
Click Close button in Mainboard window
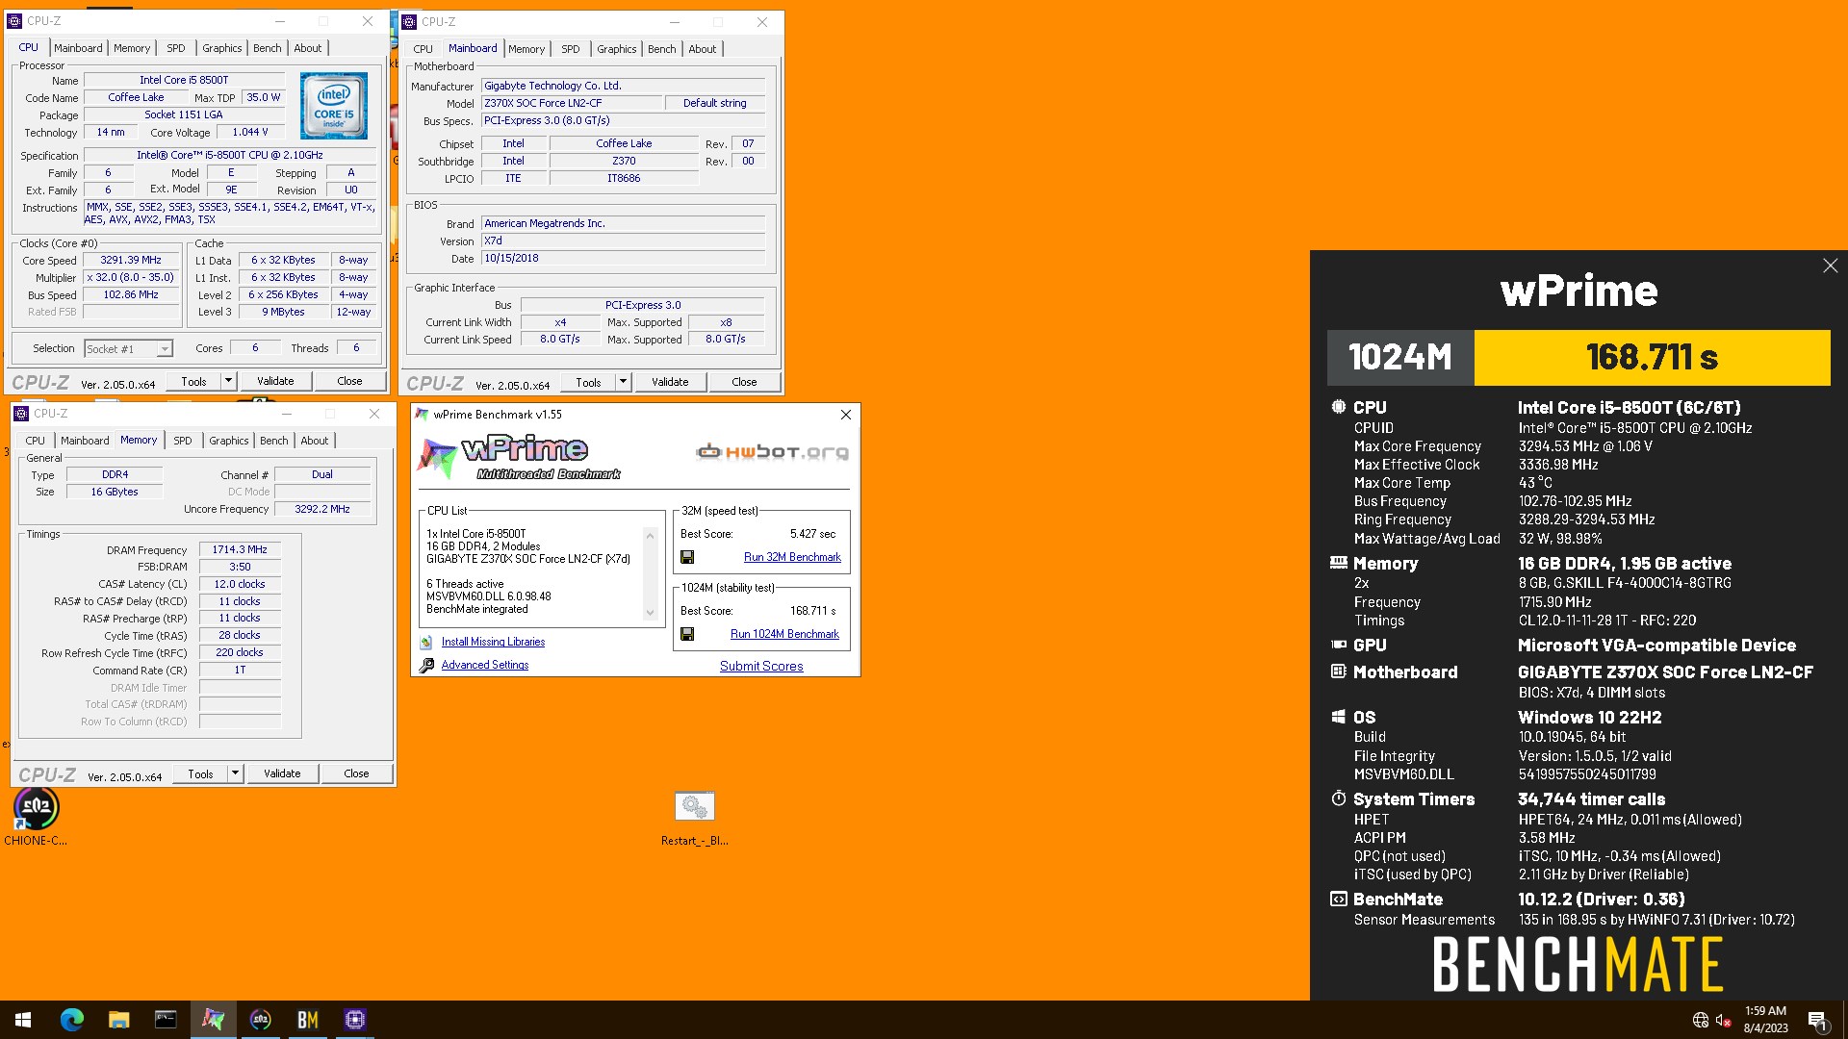[744, 382]
